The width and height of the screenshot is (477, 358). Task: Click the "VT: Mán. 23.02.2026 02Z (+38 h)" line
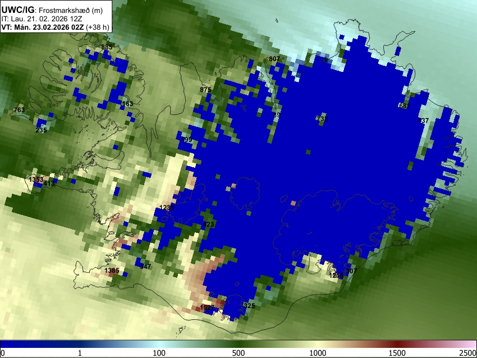coord(55,27)
